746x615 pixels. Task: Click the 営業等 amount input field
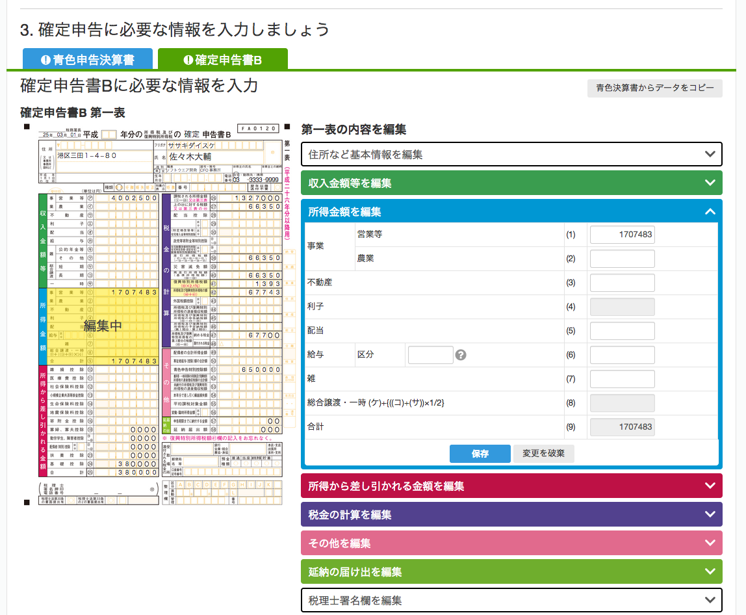[622, 235]
